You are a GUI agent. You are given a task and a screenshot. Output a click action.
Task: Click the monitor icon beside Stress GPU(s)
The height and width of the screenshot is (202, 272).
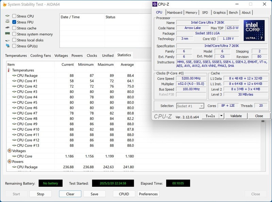pyautogui.click(x=7, y=46)
